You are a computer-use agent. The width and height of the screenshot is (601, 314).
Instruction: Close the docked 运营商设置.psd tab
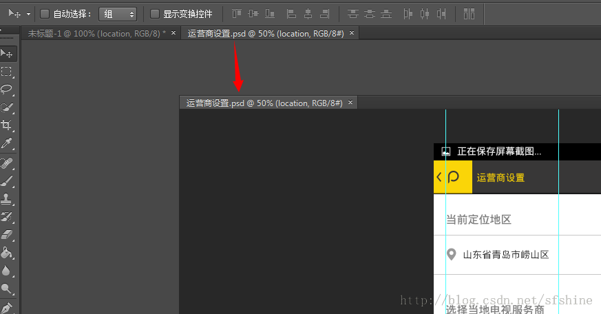coord(352,33)
